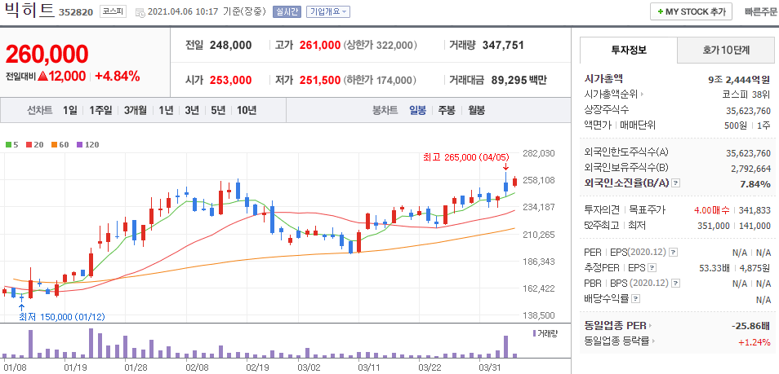Click the current price 260,000

47,54
